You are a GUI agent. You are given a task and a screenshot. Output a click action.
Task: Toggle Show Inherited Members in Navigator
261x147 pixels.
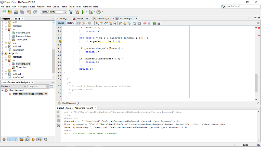[4, 139]
